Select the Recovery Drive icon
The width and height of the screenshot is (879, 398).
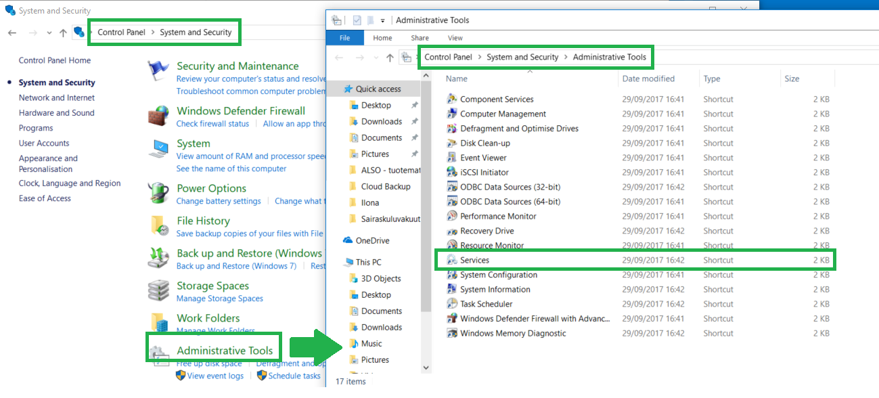click(x=452, y=231)
